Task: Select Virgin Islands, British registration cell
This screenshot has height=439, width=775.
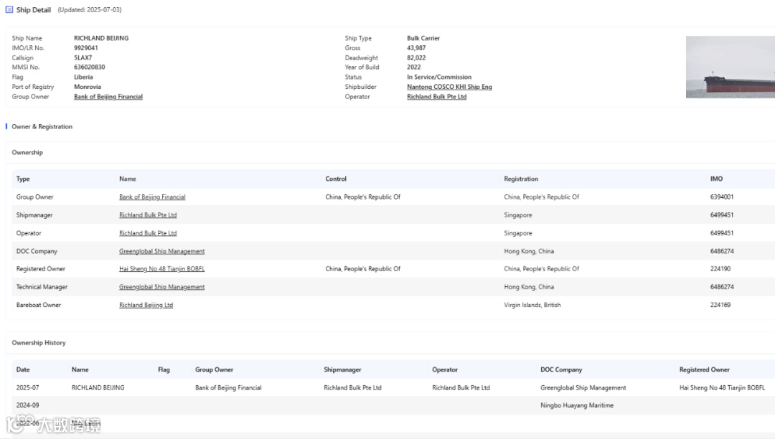Action: click(x=532, y=305)
